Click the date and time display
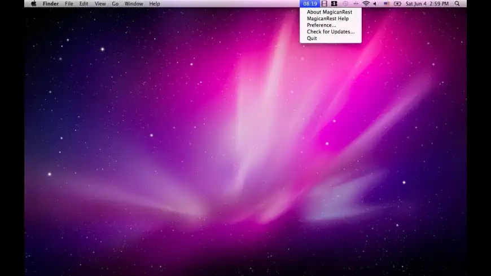The image size is (491, 276). tap(428, 3)
